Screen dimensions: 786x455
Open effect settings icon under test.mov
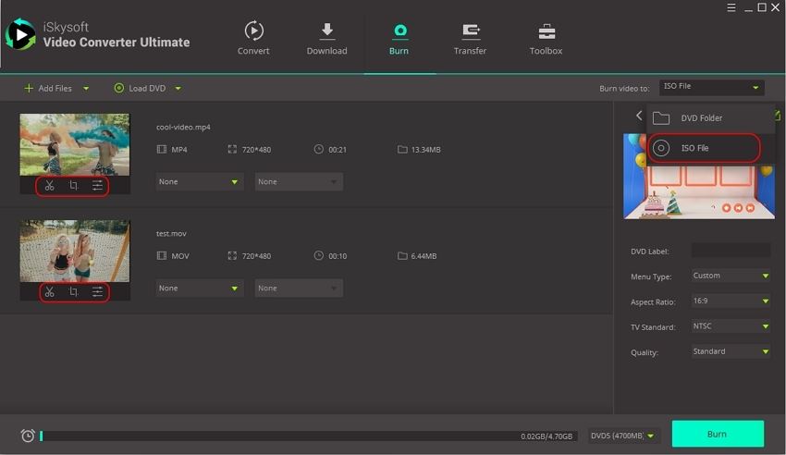pos(97,292)
